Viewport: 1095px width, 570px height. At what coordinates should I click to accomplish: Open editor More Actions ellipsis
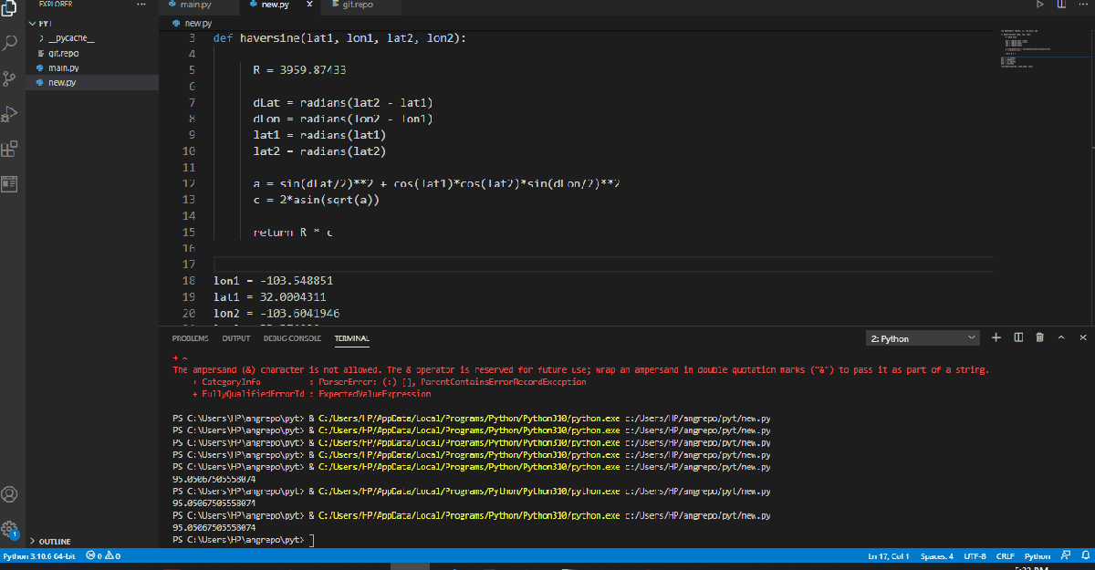tap(1083, 5)
